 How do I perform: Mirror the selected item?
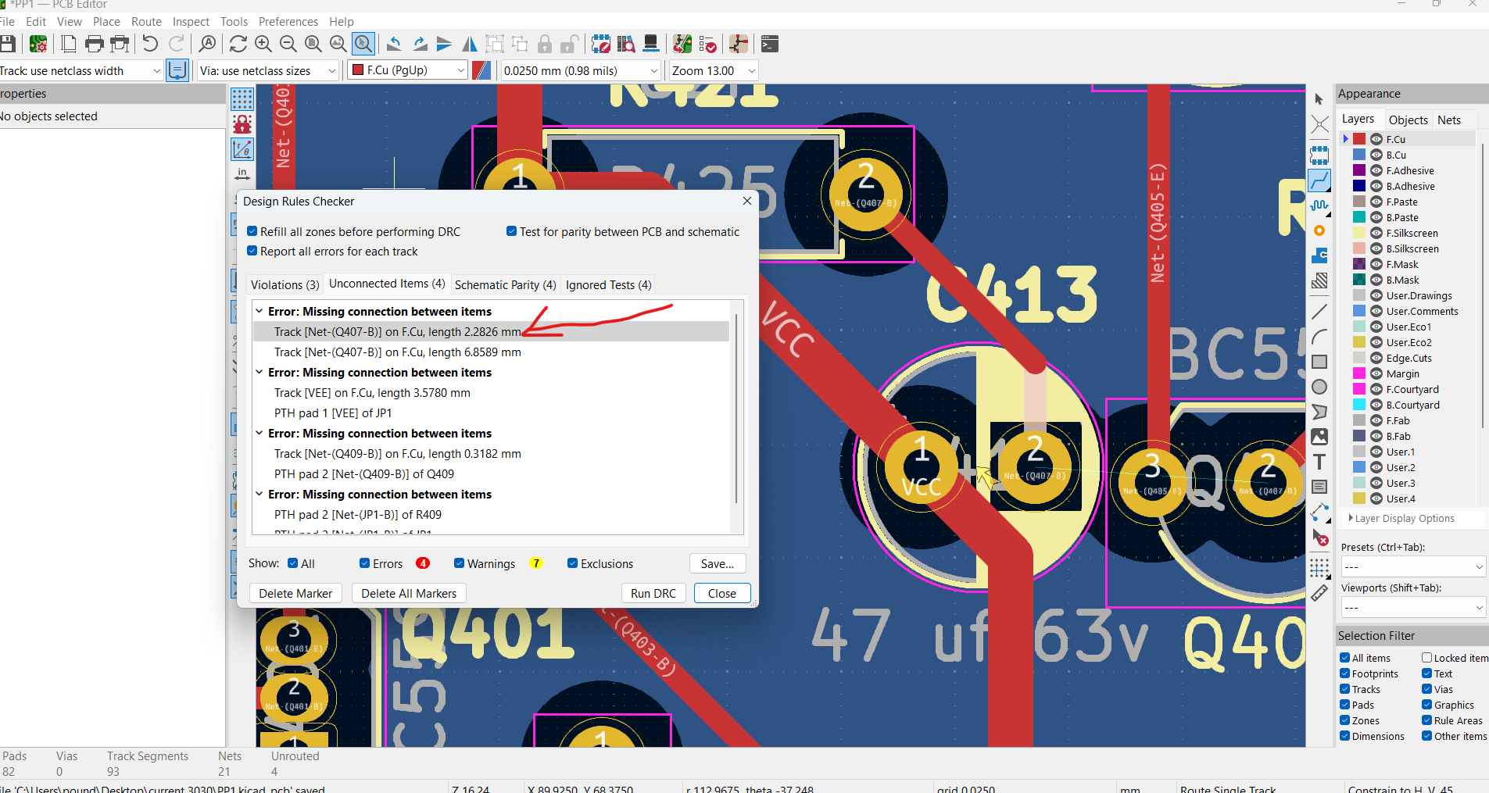pos(470,44)
